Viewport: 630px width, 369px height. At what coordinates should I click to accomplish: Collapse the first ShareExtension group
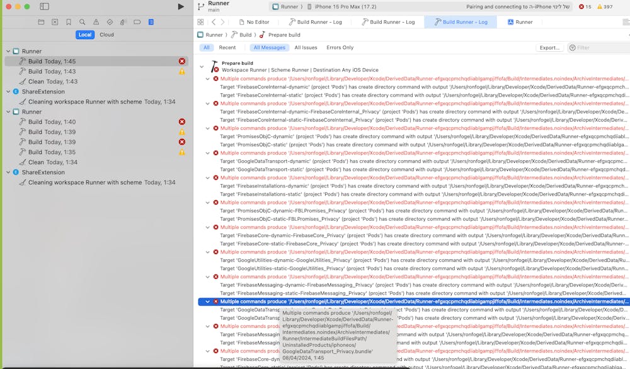(8, 91)
